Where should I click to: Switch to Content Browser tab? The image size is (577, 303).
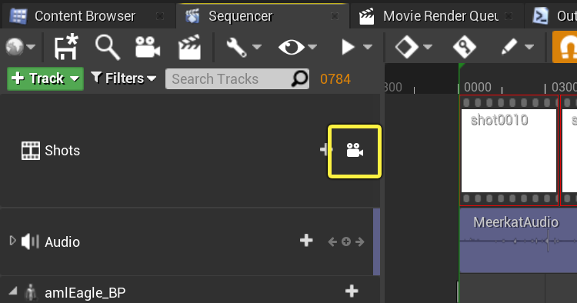coord(85,16)
